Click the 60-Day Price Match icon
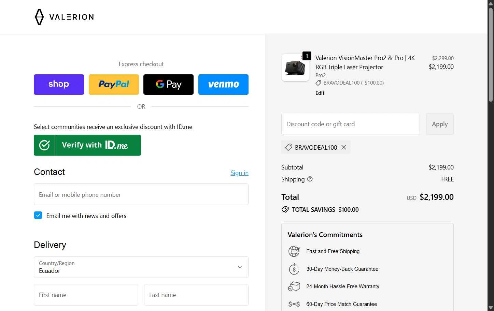Viewport: 494px width, 311px height. (294, 304)
